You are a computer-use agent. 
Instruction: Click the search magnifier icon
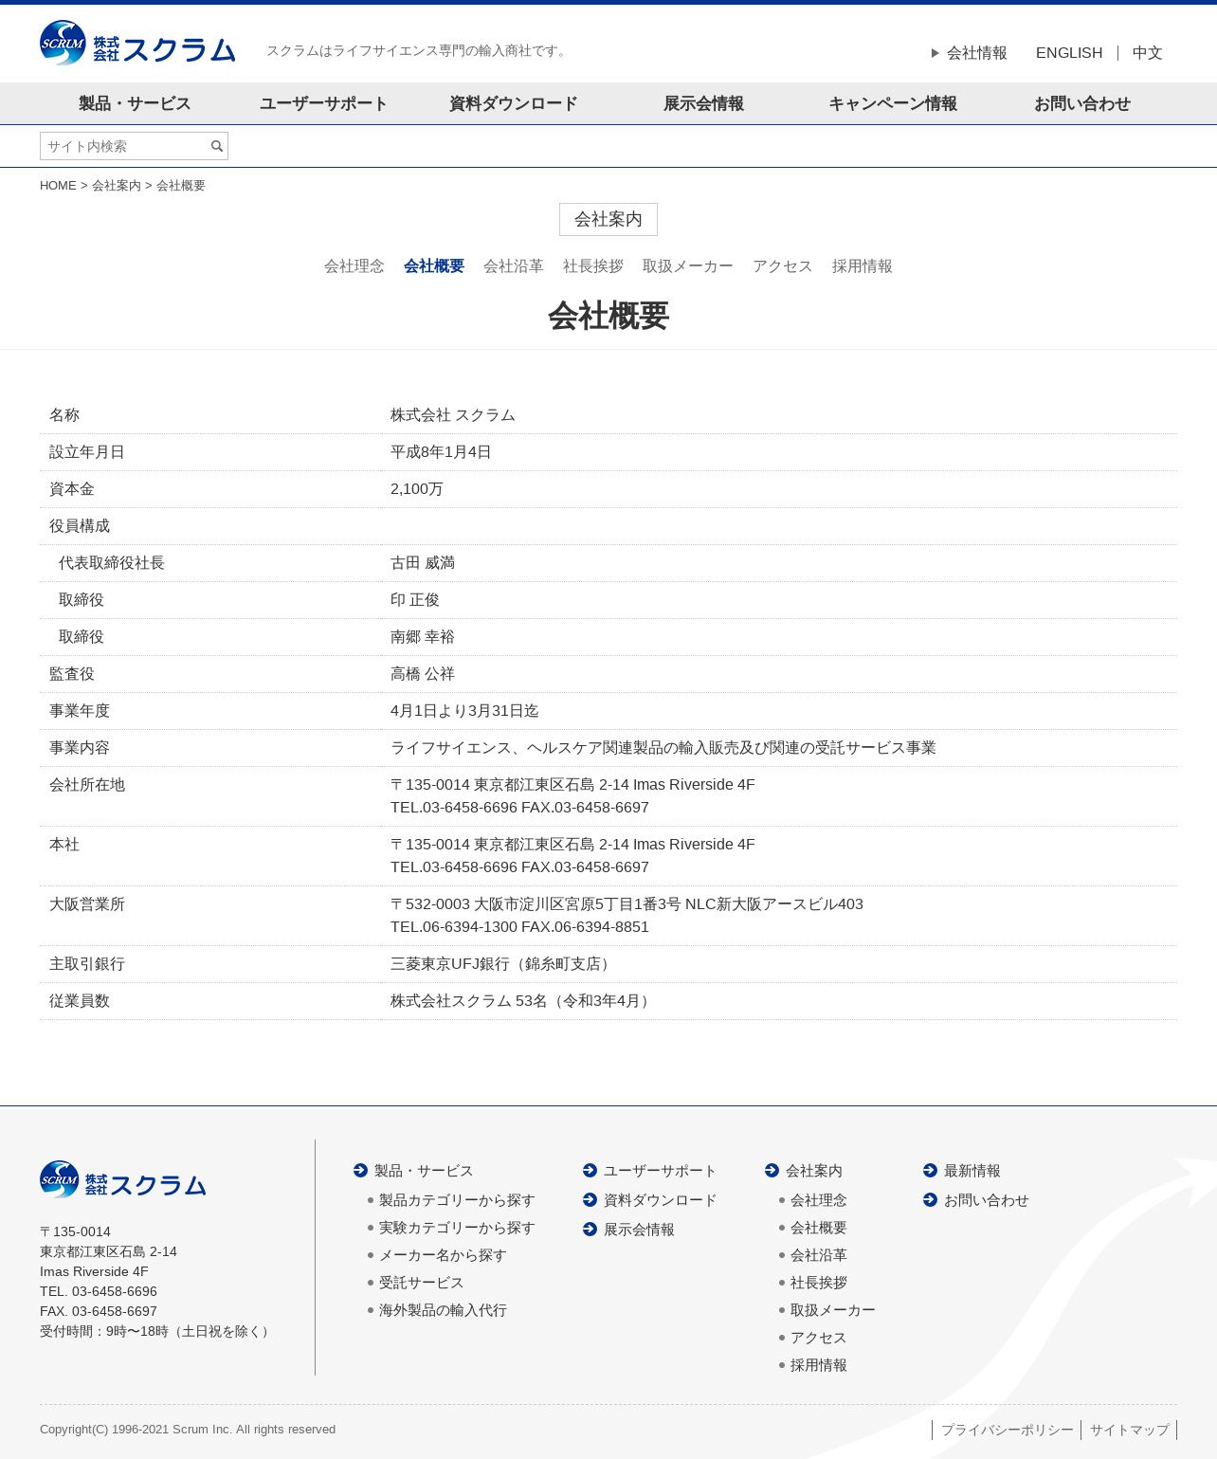[x=217, y=146]
